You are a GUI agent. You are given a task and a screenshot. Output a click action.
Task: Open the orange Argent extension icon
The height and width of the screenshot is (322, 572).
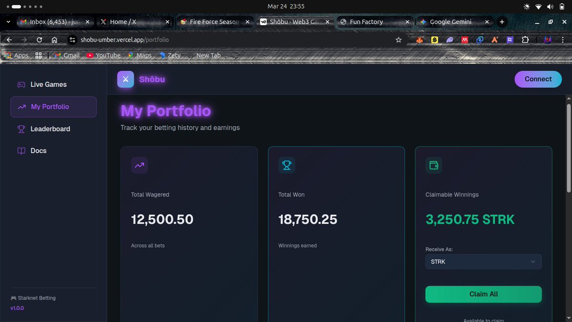[x=495, y=40]
